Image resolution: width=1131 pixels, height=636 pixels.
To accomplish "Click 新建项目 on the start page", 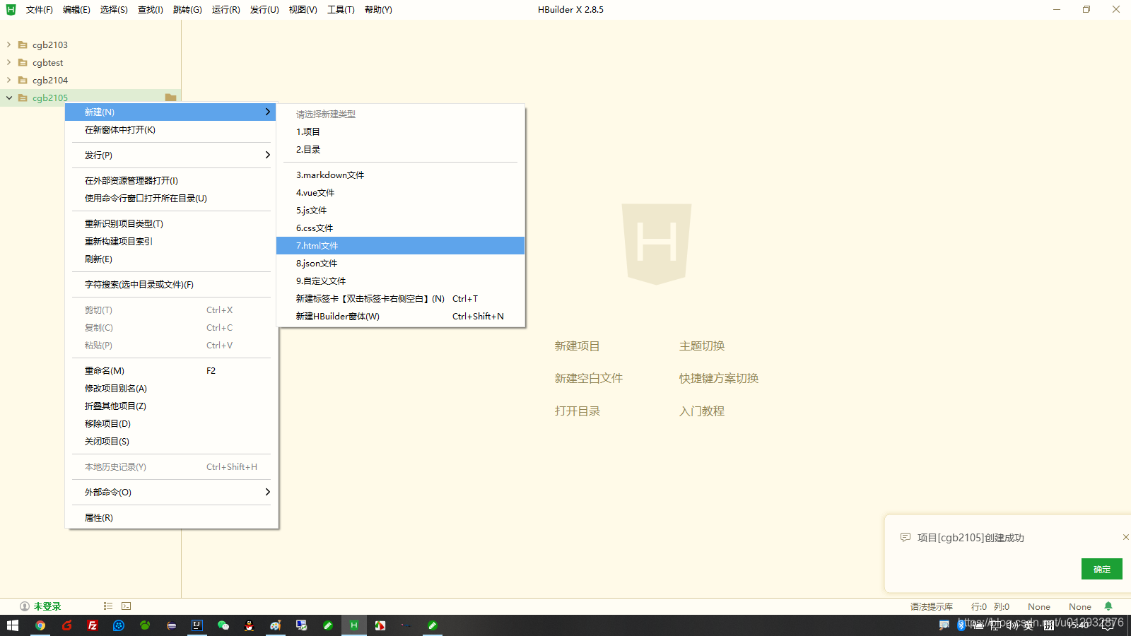I will point(577,346).
